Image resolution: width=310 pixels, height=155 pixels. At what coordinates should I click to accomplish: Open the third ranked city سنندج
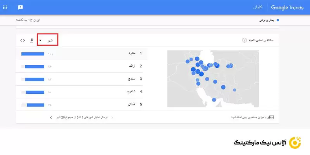coord(132,79)
